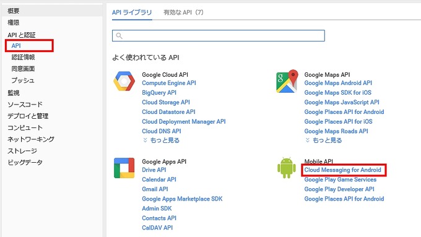421x237 pixels.
Task: Open the BigQuery API link
Action: coord(159,93)
